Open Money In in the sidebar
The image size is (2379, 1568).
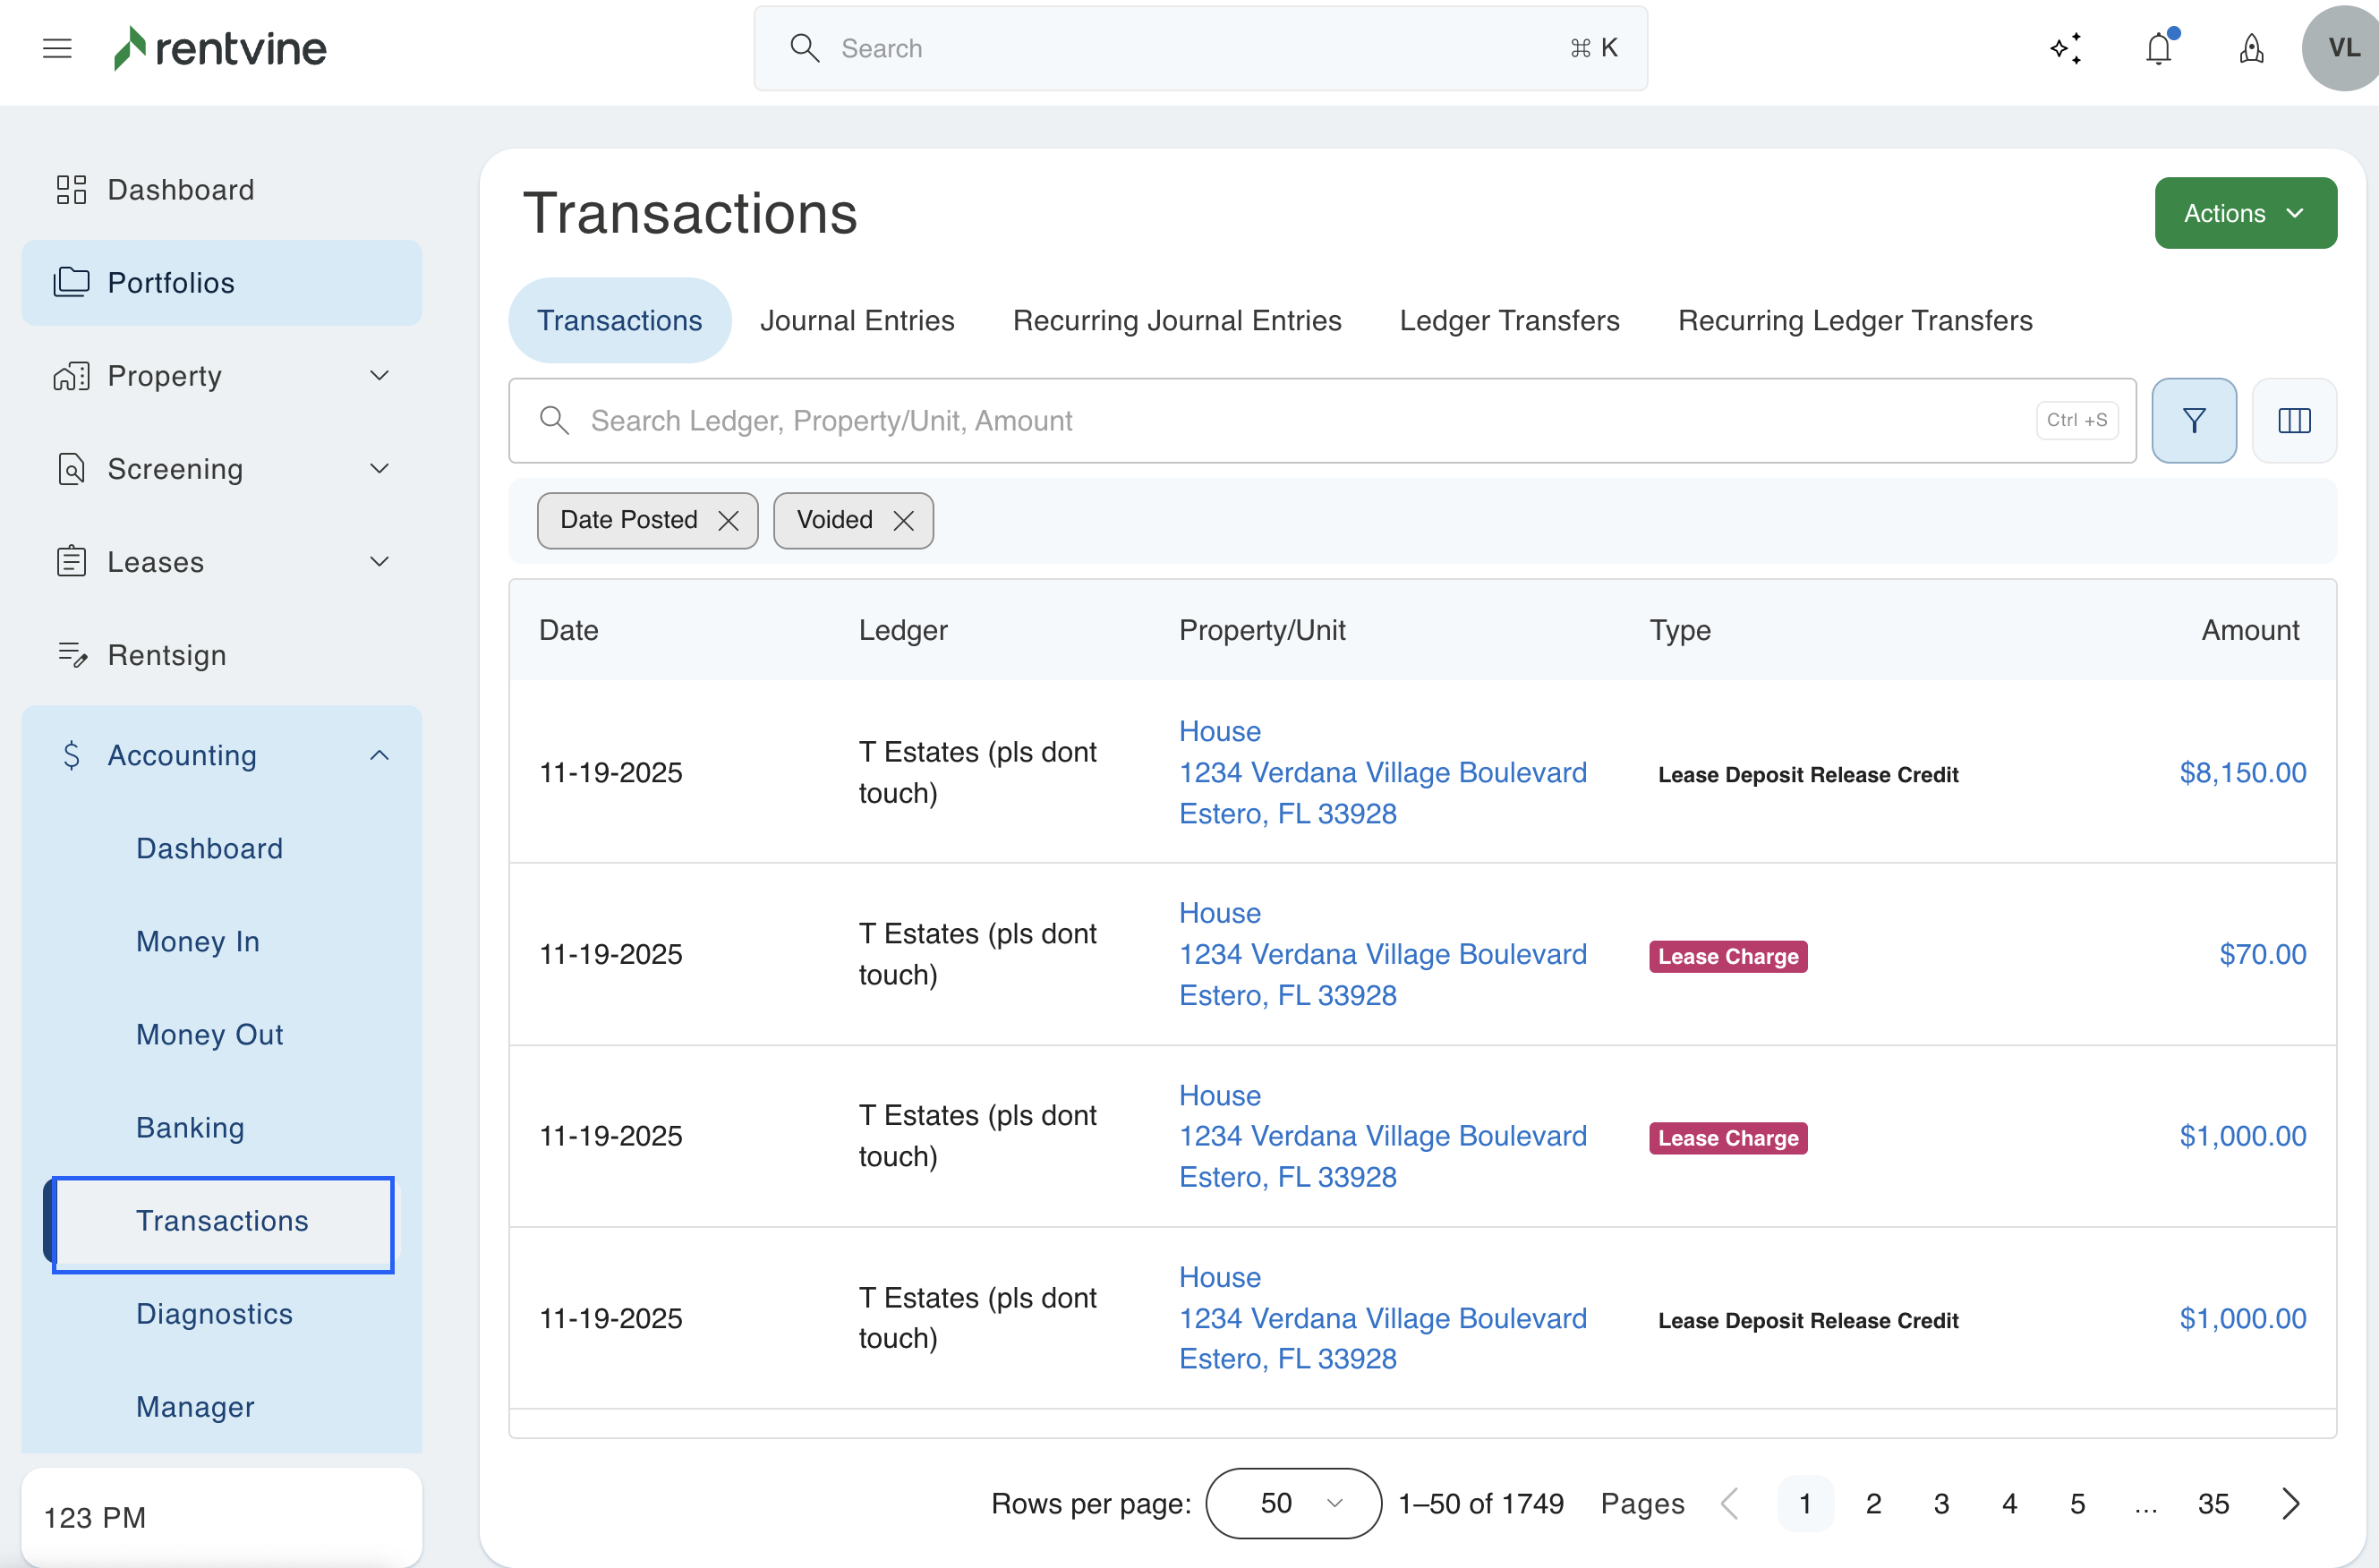coord(198,941)
